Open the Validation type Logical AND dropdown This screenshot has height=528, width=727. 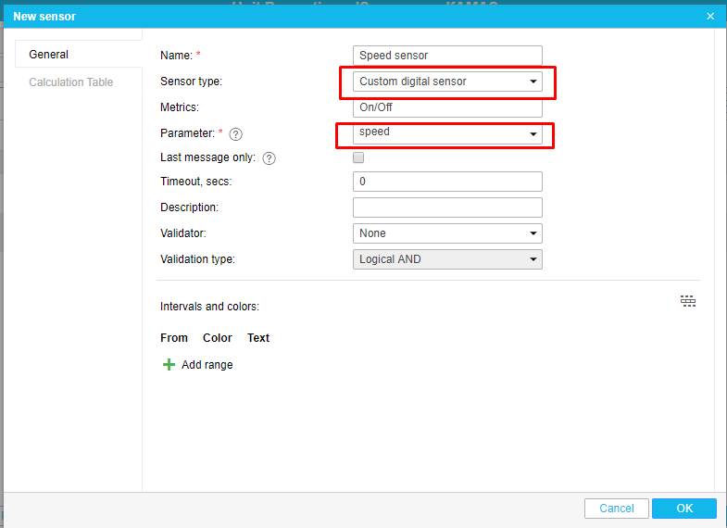pos(447,259)
